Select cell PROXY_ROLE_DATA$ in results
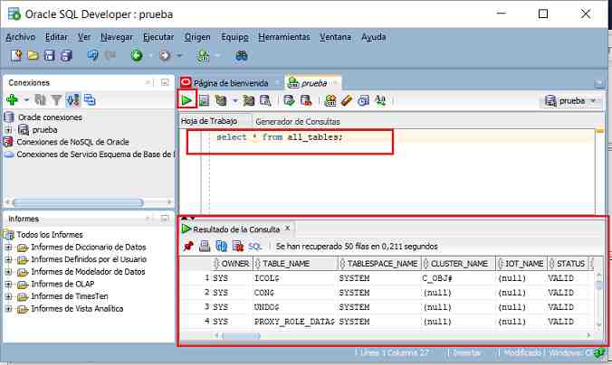 [x=294, y=322]
